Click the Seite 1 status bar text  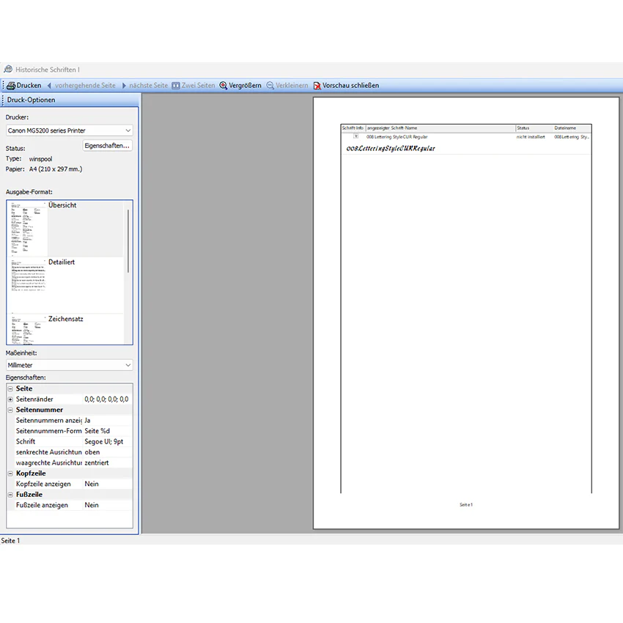pos(10,540)
